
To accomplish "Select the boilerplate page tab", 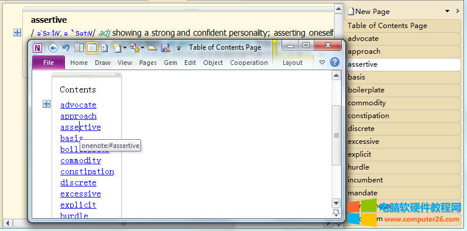I will [x=403, y=90].
